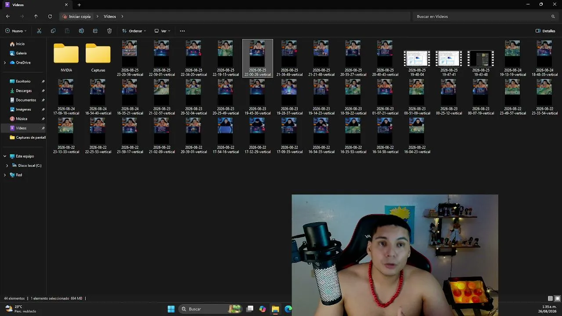Open the NVIDIA folder
This screenshot has height=316, width=562.
66,57
